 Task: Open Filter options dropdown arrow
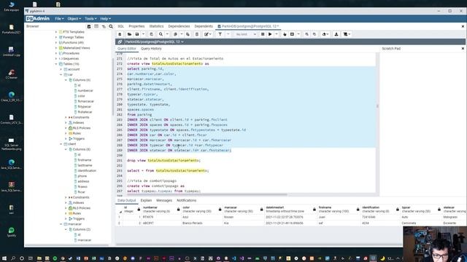point(228,34)
